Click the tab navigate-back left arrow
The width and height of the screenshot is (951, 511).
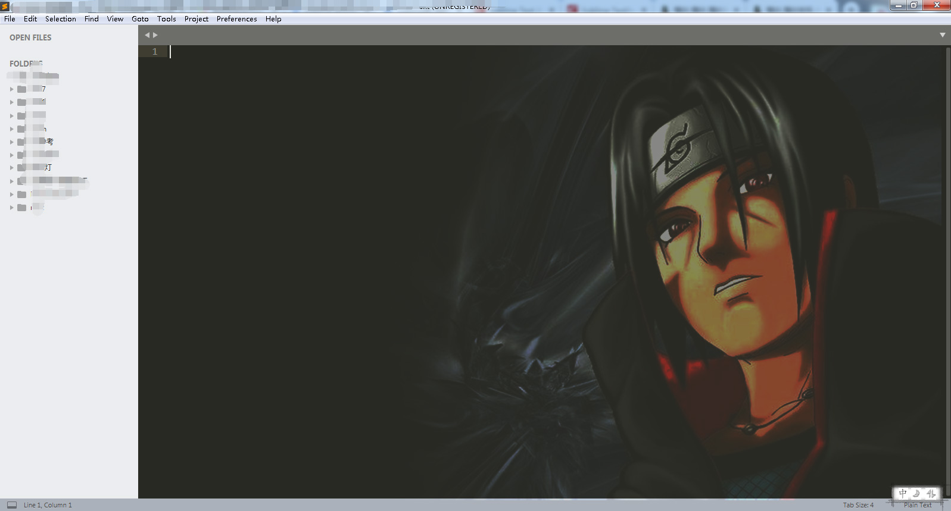pyautogui.click(x=147, y=35)
